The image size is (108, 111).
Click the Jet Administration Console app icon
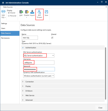coord(3,3)
